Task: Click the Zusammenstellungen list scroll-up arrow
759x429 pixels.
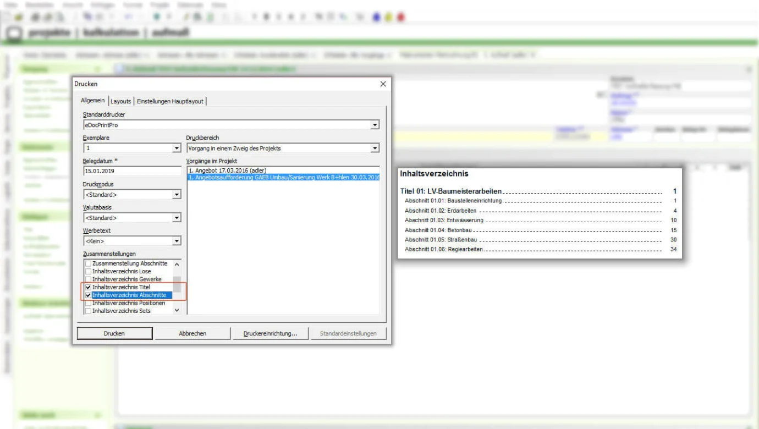Action: 177,265
